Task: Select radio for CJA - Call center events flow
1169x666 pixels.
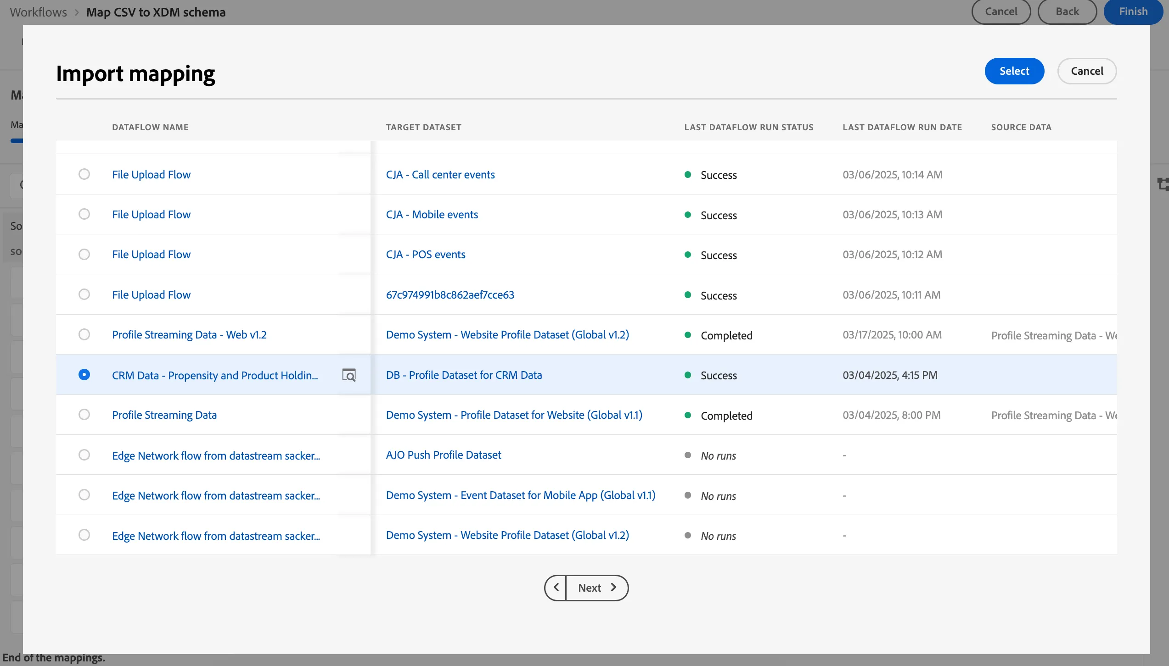Action: 84,174
